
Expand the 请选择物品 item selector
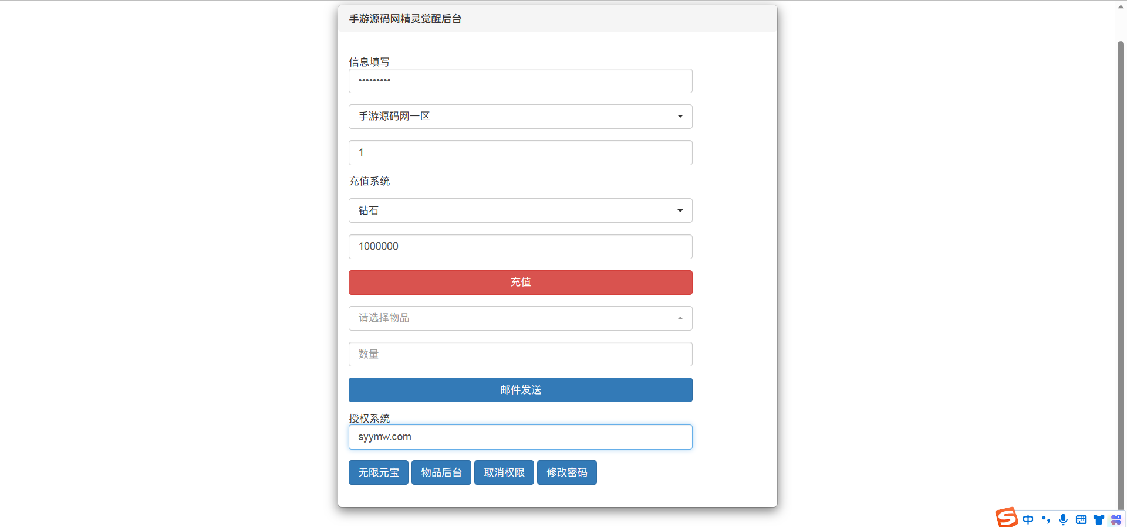point(520,318)
